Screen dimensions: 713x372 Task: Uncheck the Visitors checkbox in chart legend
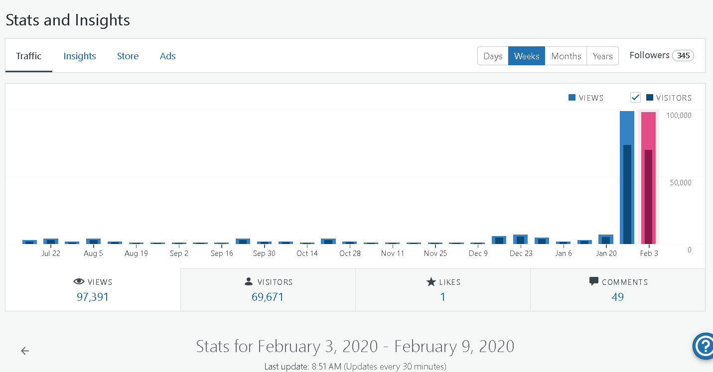[x=635, y=98]
